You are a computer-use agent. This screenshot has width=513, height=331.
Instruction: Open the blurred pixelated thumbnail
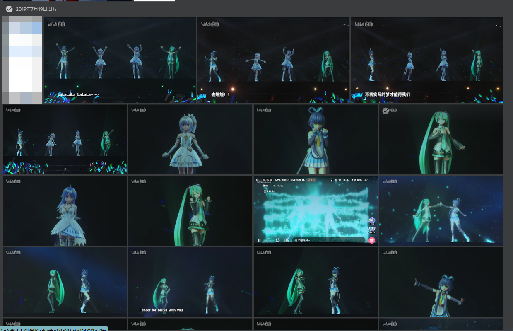click(x=22, y=60)
